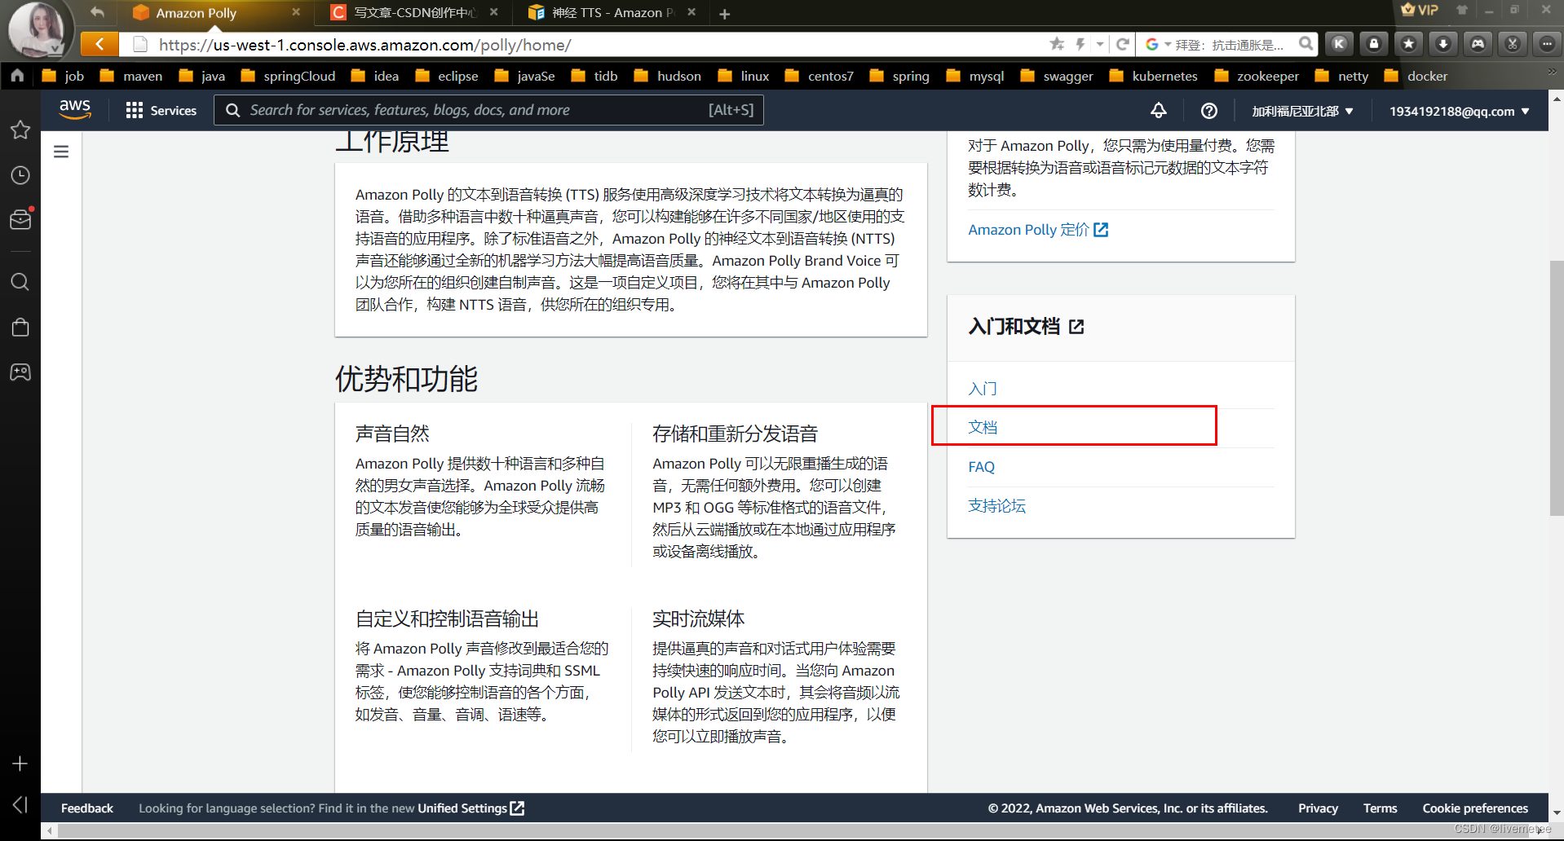Image resolution: width=1564 pixels, height=841 pixels.
Task: Open the AWS Services grid menu
Action: 161,110
